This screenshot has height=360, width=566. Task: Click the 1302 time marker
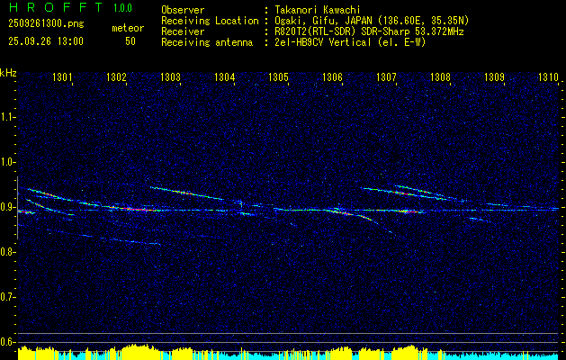(x=116, y=76)
